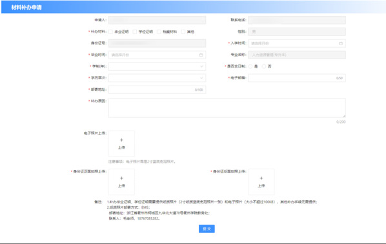Expand the 学历层次 dropdown
The height and width of the screenshot is (244, 386).
click(x=157, y=78)
